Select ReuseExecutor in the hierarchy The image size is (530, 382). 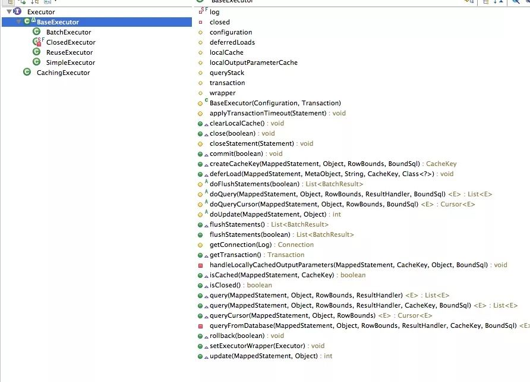[70, 52]
